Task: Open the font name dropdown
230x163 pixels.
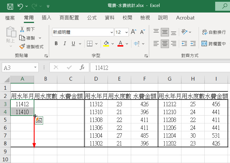Action: tap(112, 32)
